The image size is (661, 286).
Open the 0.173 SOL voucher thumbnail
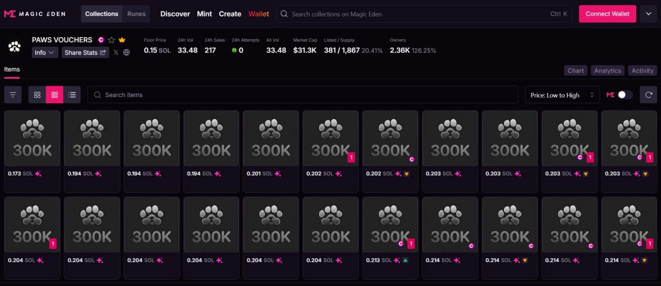[32, 138]
